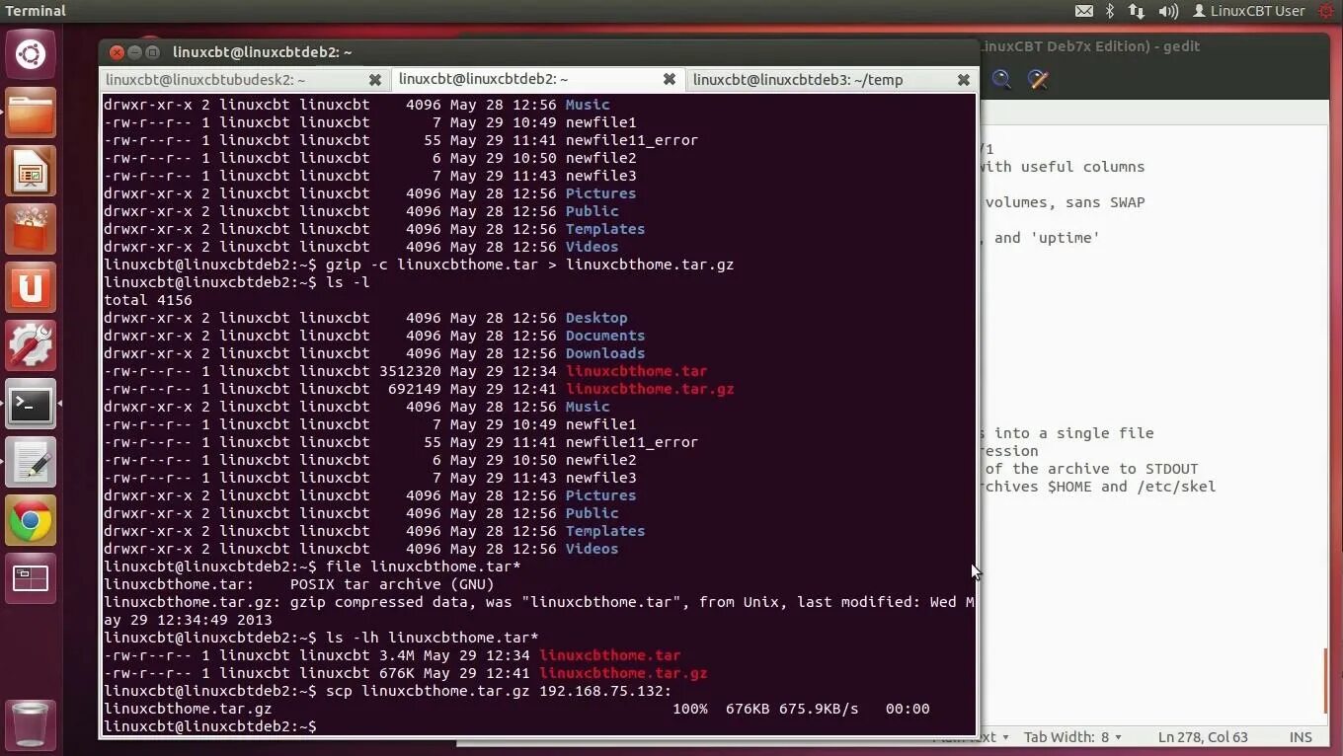Click the scp command with 192.168.75.132:

[x=499, y=691]
